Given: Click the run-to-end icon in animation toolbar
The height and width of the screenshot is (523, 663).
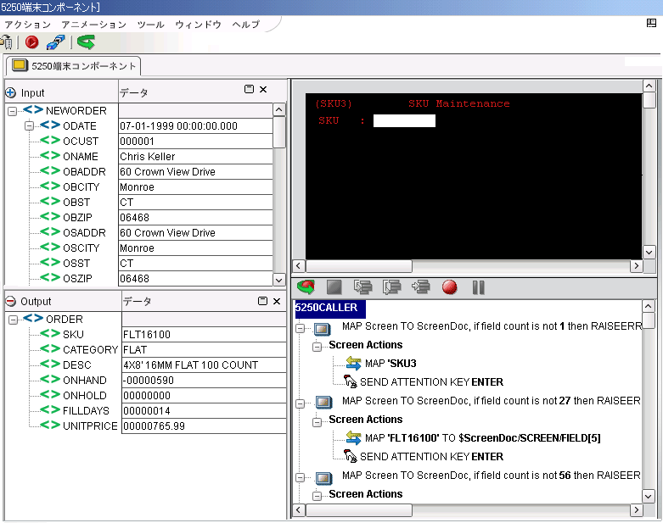Looking at the screenshot, I should (421, 287).
